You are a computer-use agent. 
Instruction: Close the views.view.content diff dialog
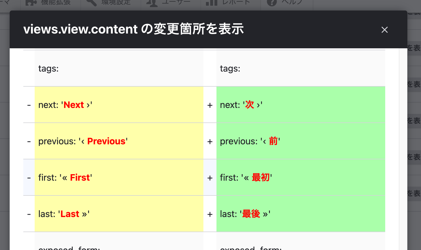tap(385, 30)
